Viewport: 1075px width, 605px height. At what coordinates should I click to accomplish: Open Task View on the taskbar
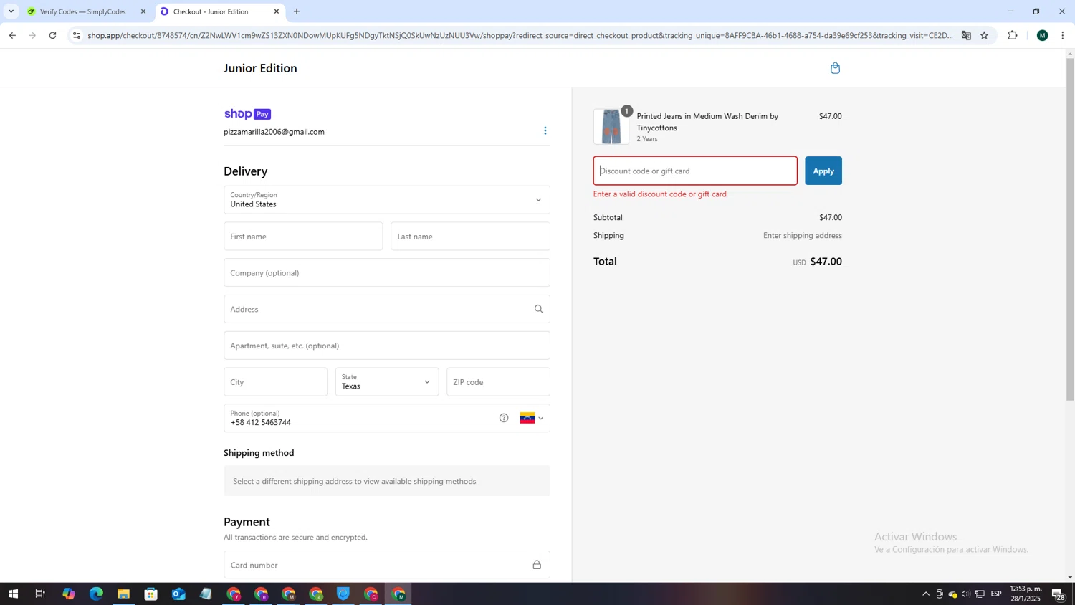click(40, 594)
